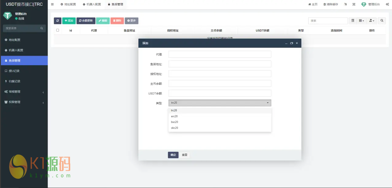Toggle the table card view icon
The height and width of the screenshot is (188, 392).
click(353, 21)
